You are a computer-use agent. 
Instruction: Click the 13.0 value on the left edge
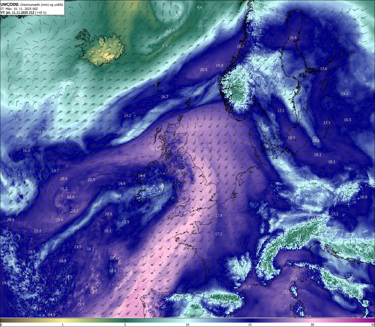[14, 120]
